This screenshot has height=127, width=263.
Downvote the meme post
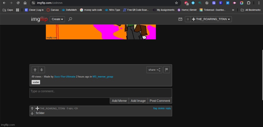[x=41, y=70]
